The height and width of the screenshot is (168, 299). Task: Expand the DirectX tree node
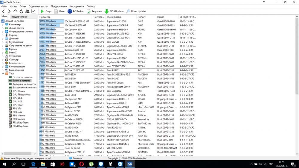[x=3, y=53]
